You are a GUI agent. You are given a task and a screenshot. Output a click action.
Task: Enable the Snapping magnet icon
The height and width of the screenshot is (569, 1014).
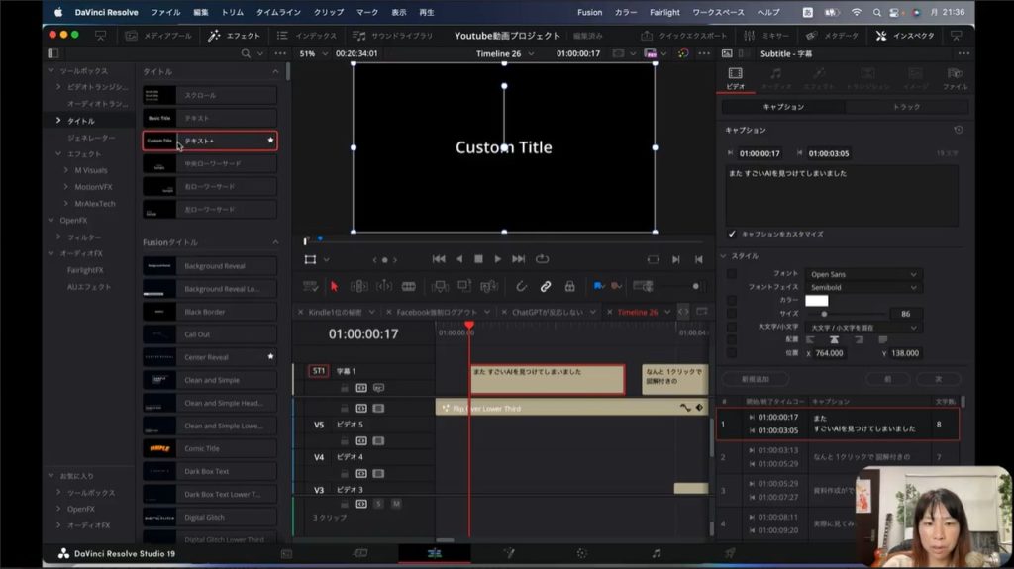521,286
